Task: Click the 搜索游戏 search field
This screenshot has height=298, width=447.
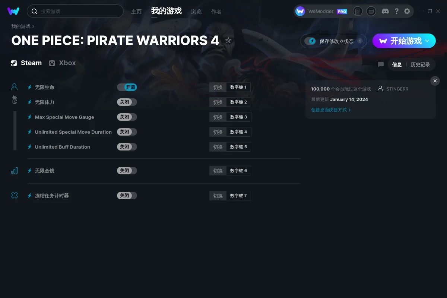Action: 75,11
